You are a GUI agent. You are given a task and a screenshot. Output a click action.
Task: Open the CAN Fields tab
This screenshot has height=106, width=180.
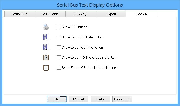click(x=50, y=14)
